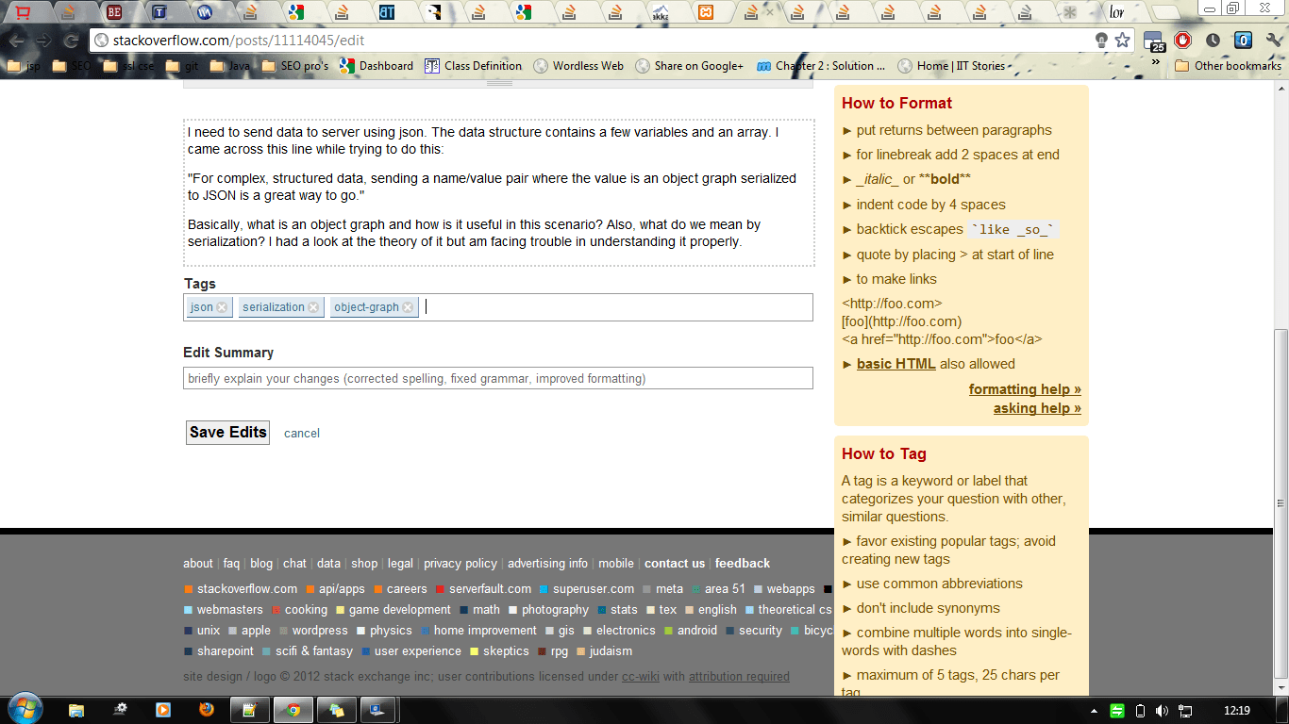Click the tab counter extension showing 25

click(x=1153, y=41)
